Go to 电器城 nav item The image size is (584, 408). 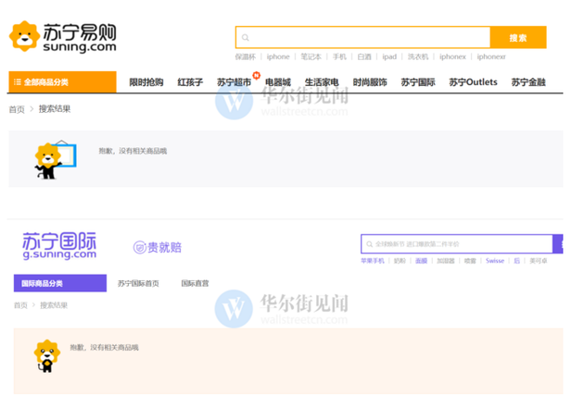click(x=278, y=82)
